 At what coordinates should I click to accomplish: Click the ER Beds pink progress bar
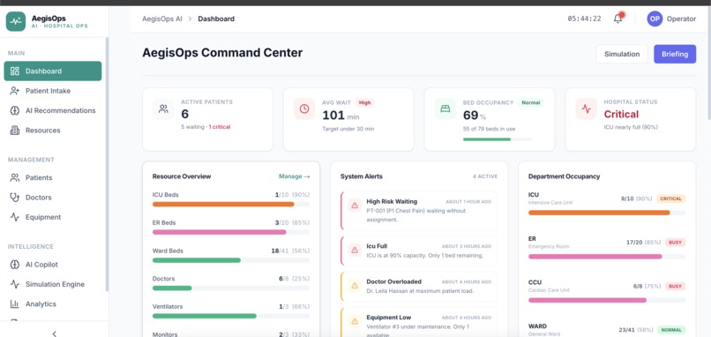point(231,232)
